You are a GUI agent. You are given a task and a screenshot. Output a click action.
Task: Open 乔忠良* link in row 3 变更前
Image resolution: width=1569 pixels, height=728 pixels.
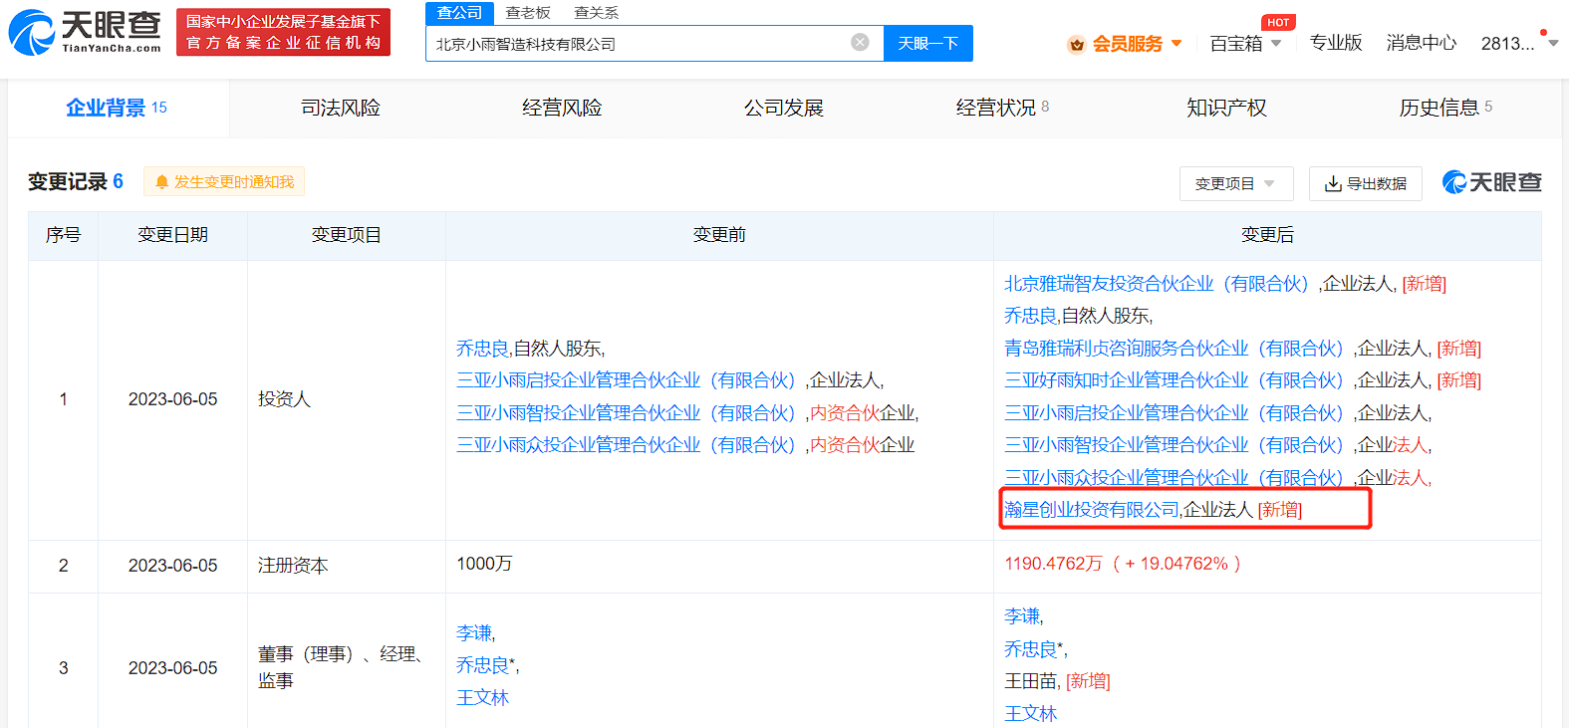tap(486, 665)
